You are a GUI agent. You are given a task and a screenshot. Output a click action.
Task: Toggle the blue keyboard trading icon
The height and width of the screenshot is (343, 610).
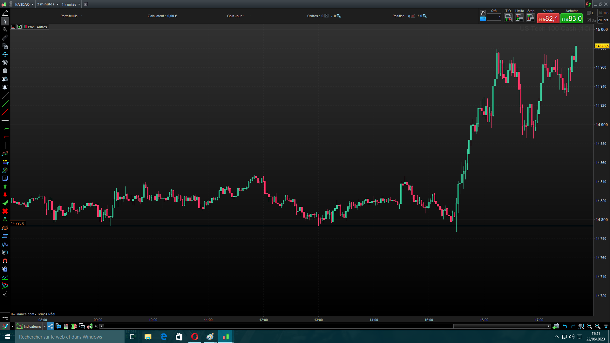(x=483, y=19)
